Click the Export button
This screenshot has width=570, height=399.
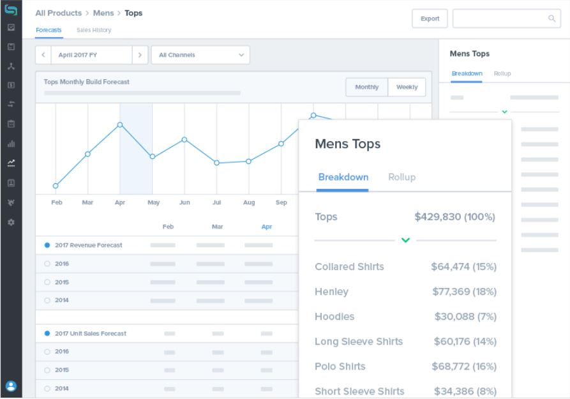click(x=430, y=19)
